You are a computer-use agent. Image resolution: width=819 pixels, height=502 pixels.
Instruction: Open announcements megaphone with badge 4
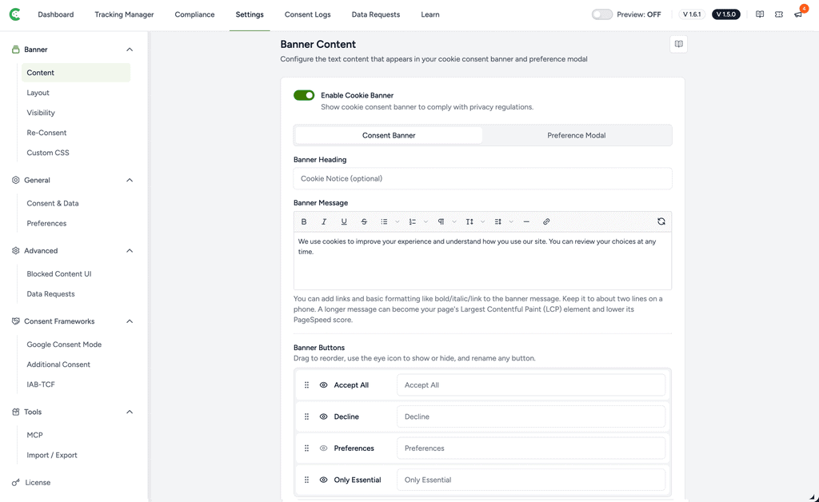[799, 14]
